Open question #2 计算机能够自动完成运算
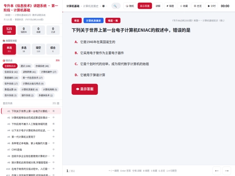 [x=31, y=118]
